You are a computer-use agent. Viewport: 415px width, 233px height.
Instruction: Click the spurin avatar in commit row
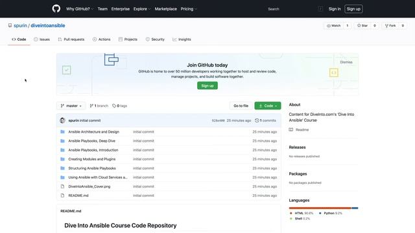(62, 120)
